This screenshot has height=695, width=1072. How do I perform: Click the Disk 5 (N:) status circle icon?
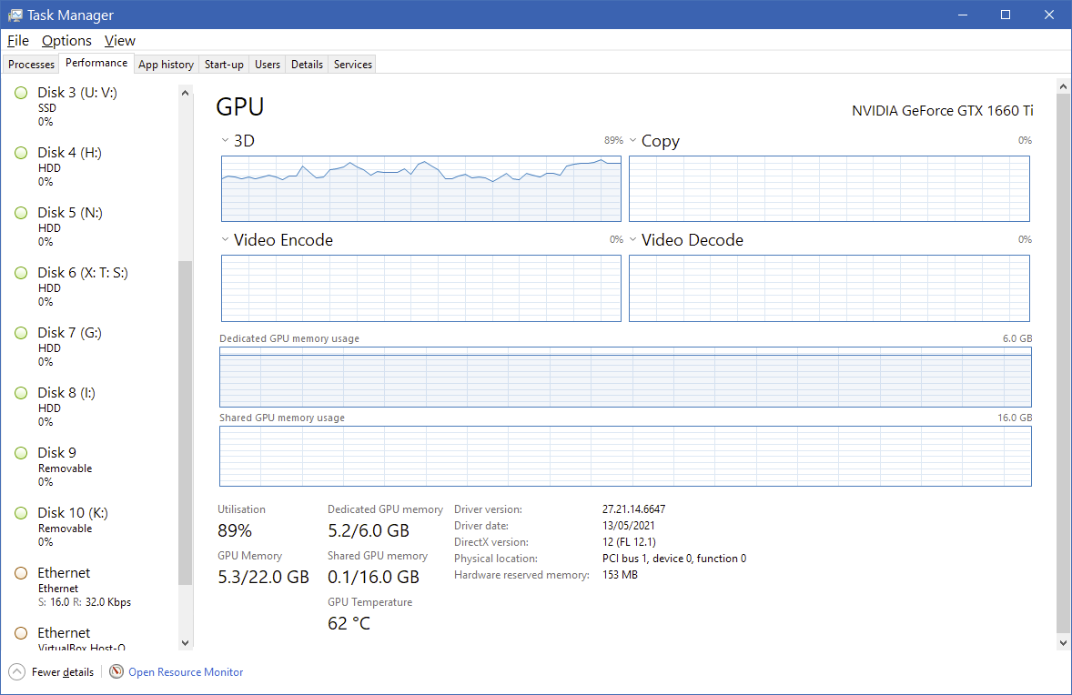(21, 213)
